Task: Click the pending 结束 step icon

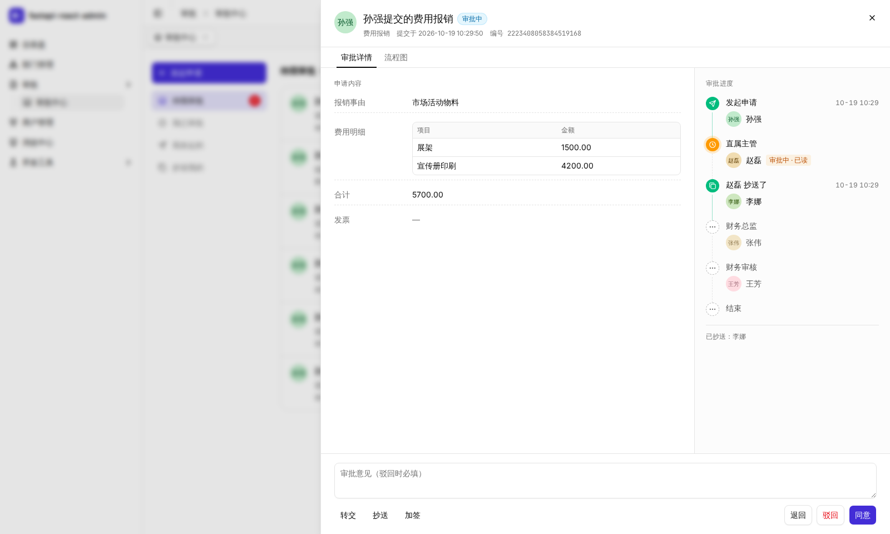Action: 713,309
